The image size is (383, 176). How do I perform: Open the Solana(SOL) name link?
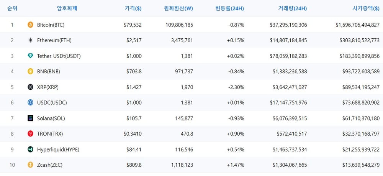[x=51, y=118]
